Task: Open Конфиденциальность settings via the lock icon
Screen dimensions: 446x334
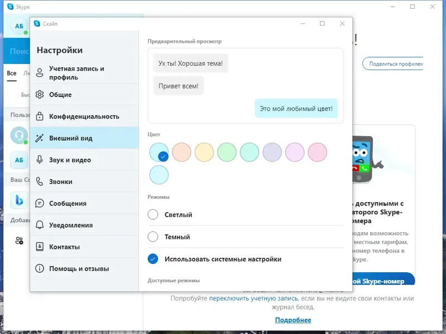Action: pos(39,116)
